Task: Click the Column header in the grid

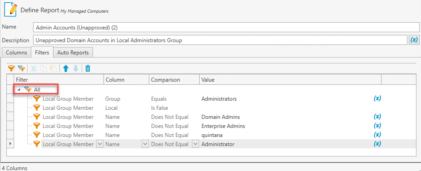Action: (x=126, y=80)
